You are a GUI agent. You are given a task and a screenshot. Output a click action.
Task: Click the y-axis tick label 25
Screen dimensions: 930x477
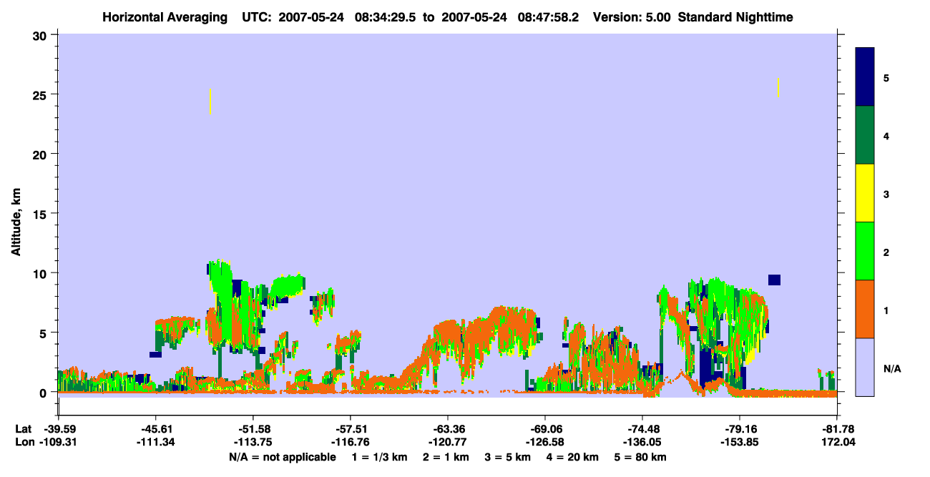click(41, 94)
